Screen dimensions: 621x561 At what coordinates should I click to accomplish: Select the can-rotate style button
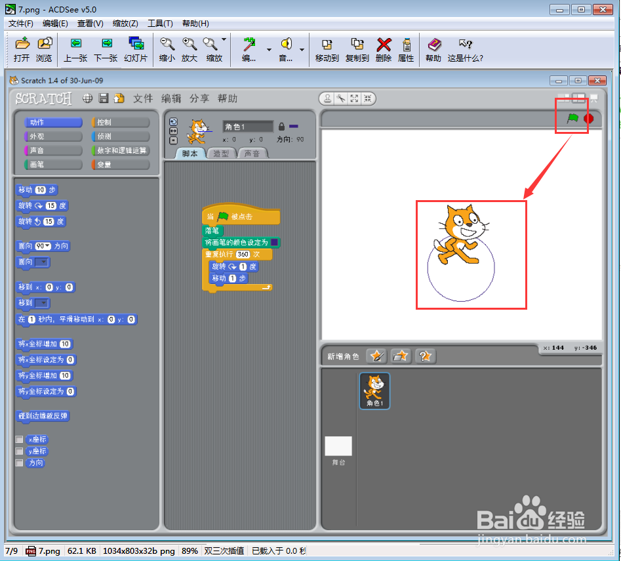pyautogui.click(x=173, y=121)
